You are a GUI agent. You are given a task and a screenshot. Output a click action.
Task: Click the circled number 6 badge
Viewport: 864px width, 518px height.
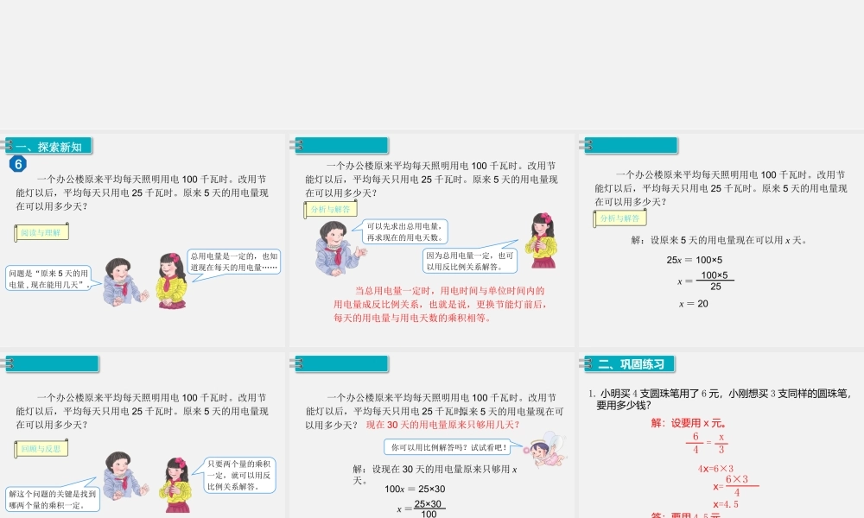tap(19, 164)
